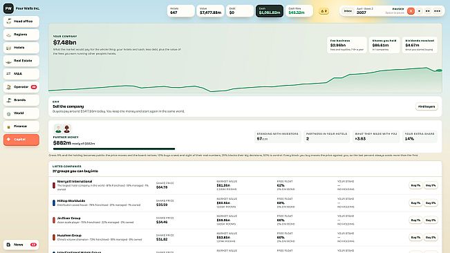Go to the Regions page
Image resolution: width=450 pixels, height=253 pixels.
(21, 35)
